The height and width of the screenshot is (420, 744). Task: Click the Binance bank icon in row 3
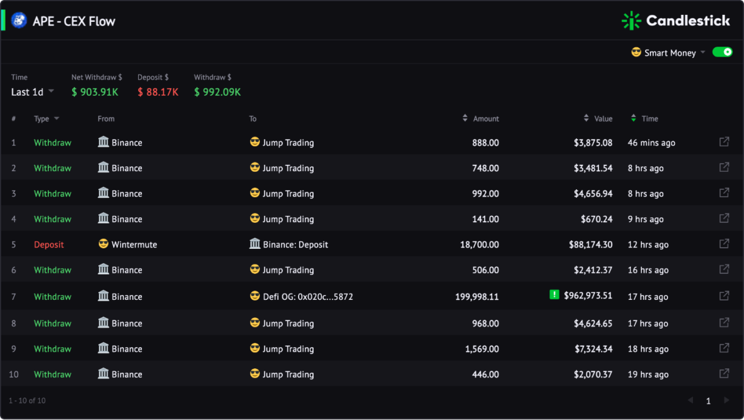(x=103, y=193)
